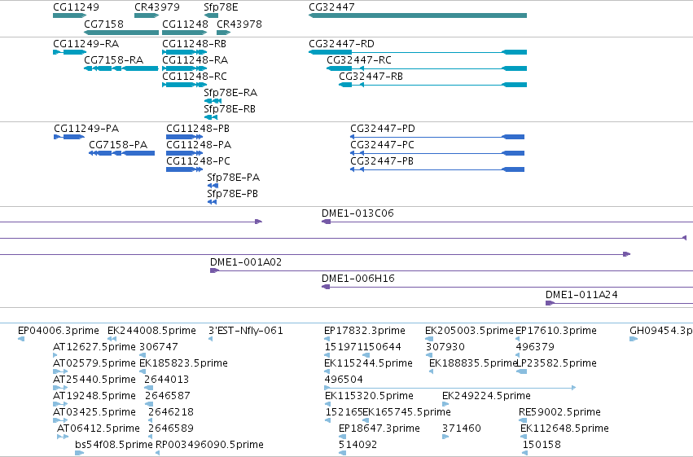Select EST label bs54f08.5prime
Viewport: 693px width, 457px height.
click(x=113, y=445)
